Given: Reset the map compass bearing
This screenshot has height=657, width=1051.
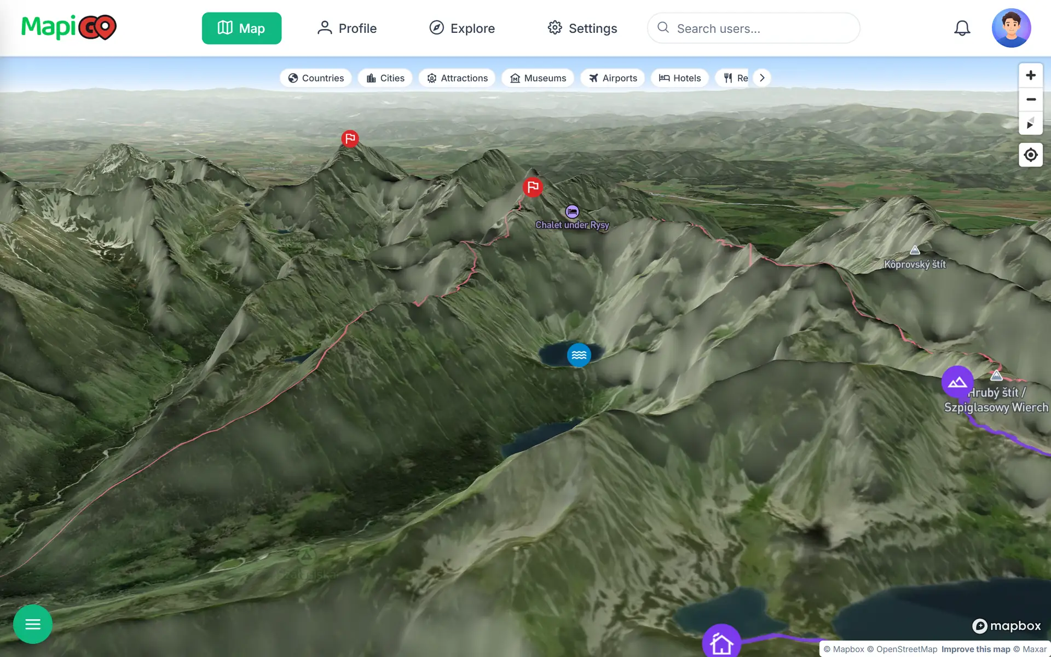Looking at the screenshot, I should click(1030, 123).
